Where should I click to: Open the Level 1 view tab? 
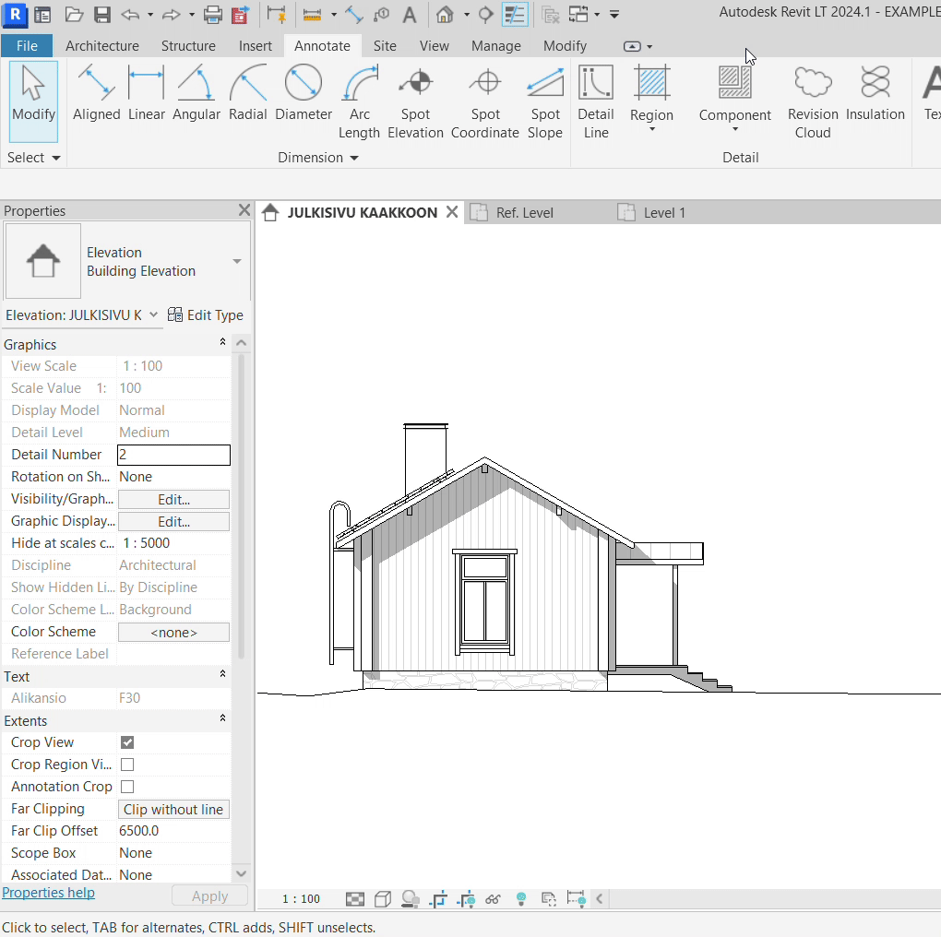[x=663, y=213]
